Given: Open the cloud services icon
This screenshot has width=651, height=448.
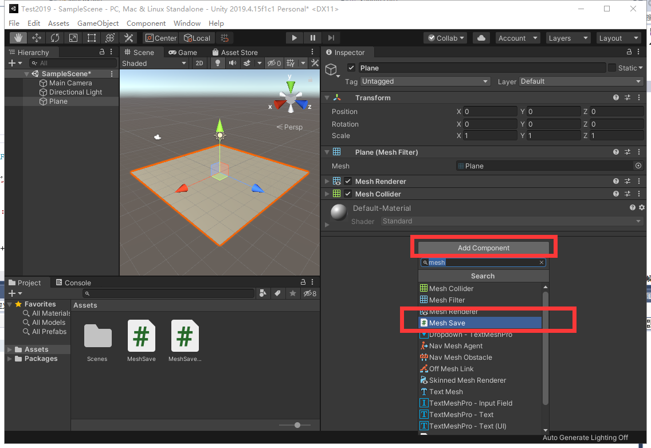Looking at the screenshot, I should coord(481,38).
